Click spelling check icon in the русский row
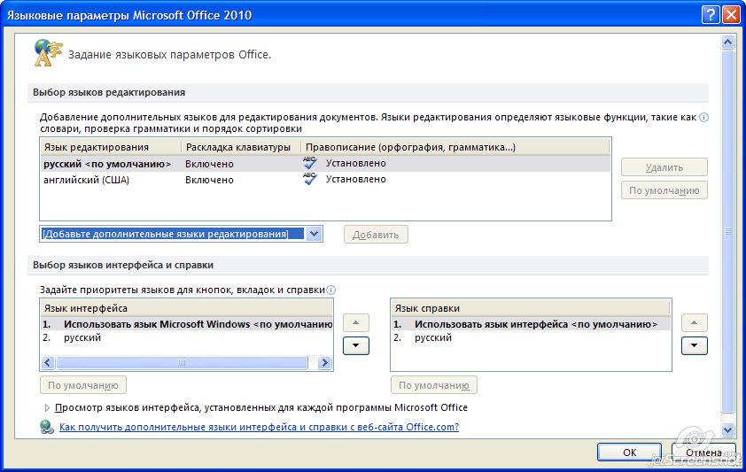Screen dimensions: 746x472 (310, 163)
